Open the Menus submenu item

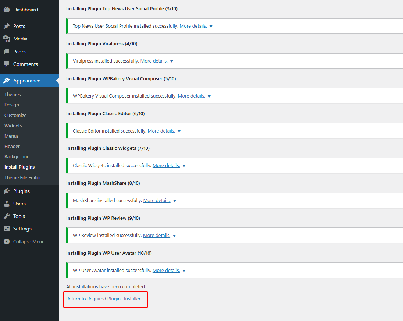pyautogui.click(x=11, y=136)
